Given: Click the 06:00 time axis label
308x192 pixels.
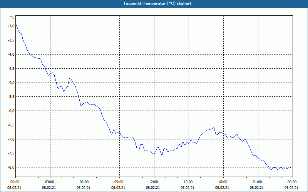Looking at the screenshot, I should (x=85, y=182).
